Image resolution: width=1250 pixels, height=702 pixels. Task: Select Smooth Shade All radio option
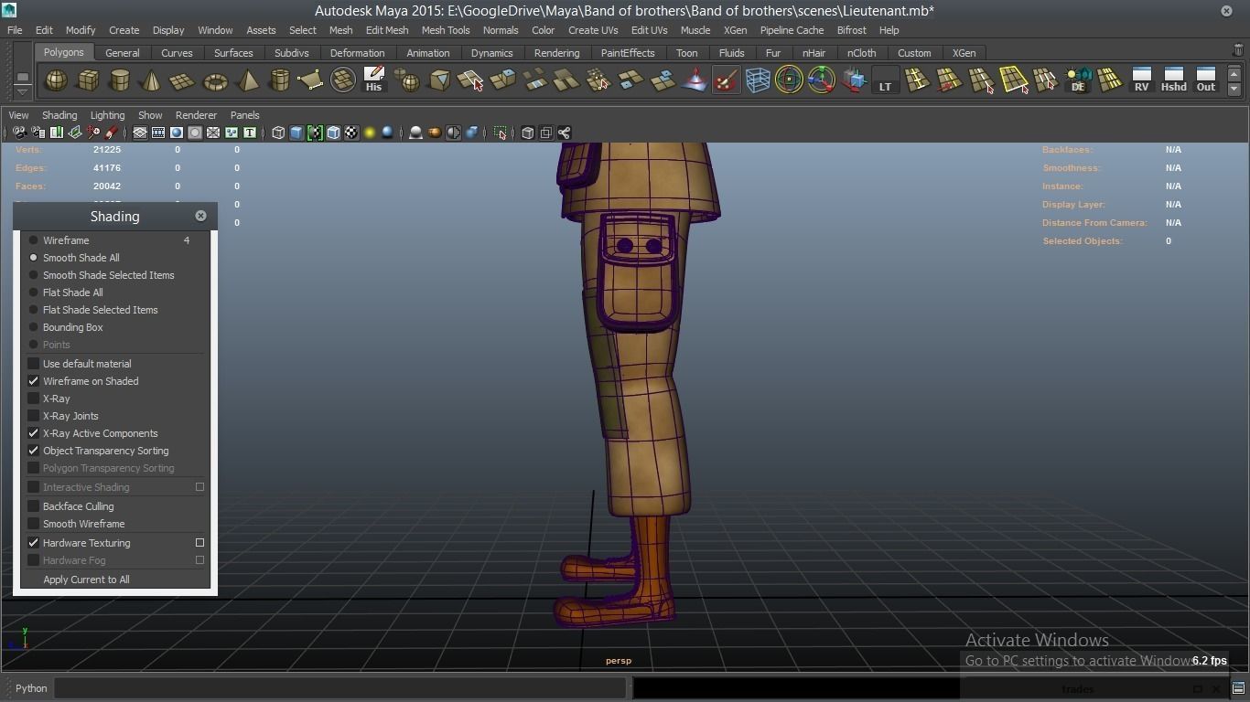[x=33, y=258]
